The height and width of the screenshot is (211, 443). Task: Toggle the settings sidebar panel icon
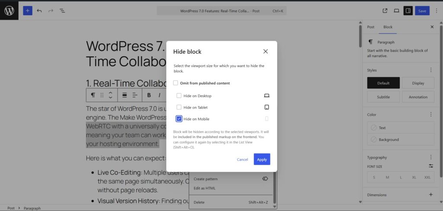[x=408, y=10]
